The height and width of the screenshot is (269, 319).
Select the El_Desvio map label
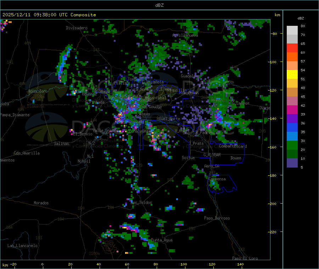(x=83, y=134)
